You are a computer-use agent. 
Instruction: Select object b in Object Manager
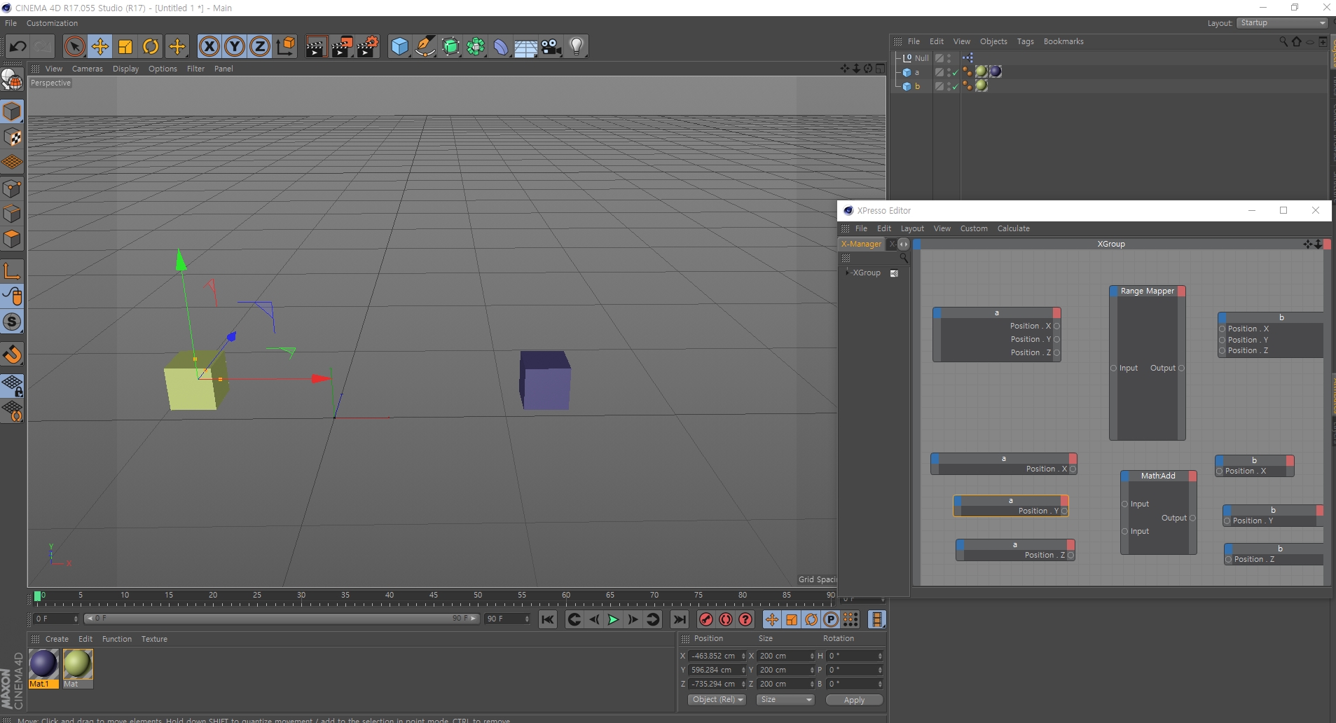(x=917, y=86)
